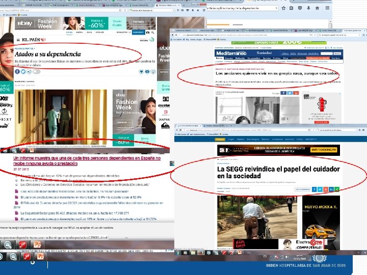Click the blue SUSCRÍBETE button on El País

pos(139,32)
